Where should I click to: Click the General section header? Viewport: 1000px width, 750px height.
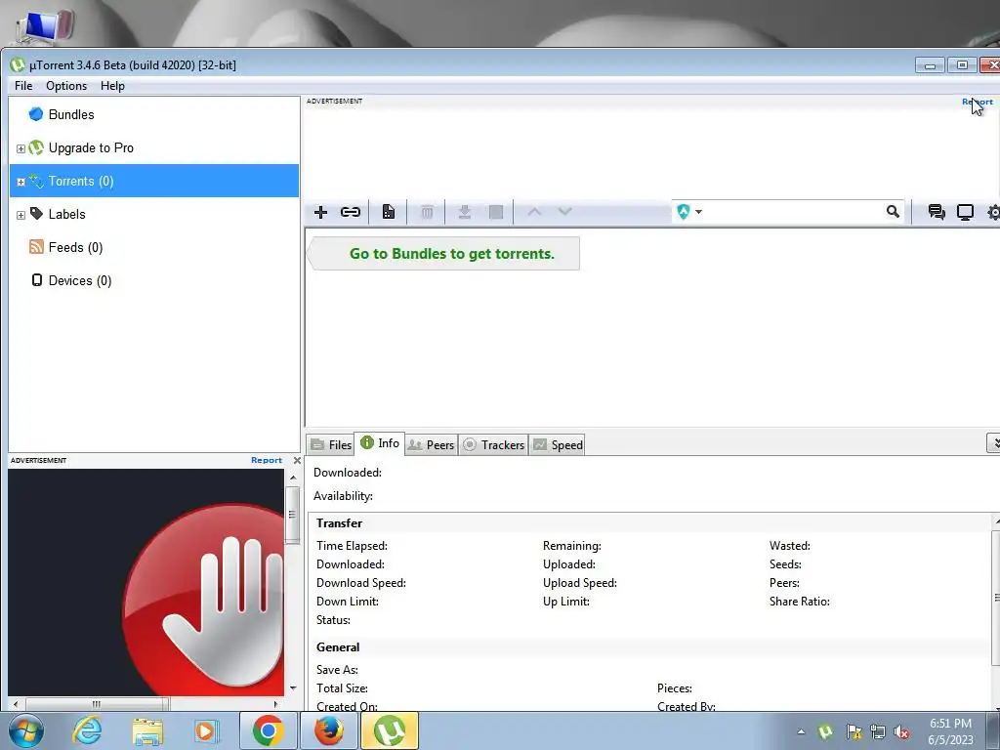coord(338,647)
